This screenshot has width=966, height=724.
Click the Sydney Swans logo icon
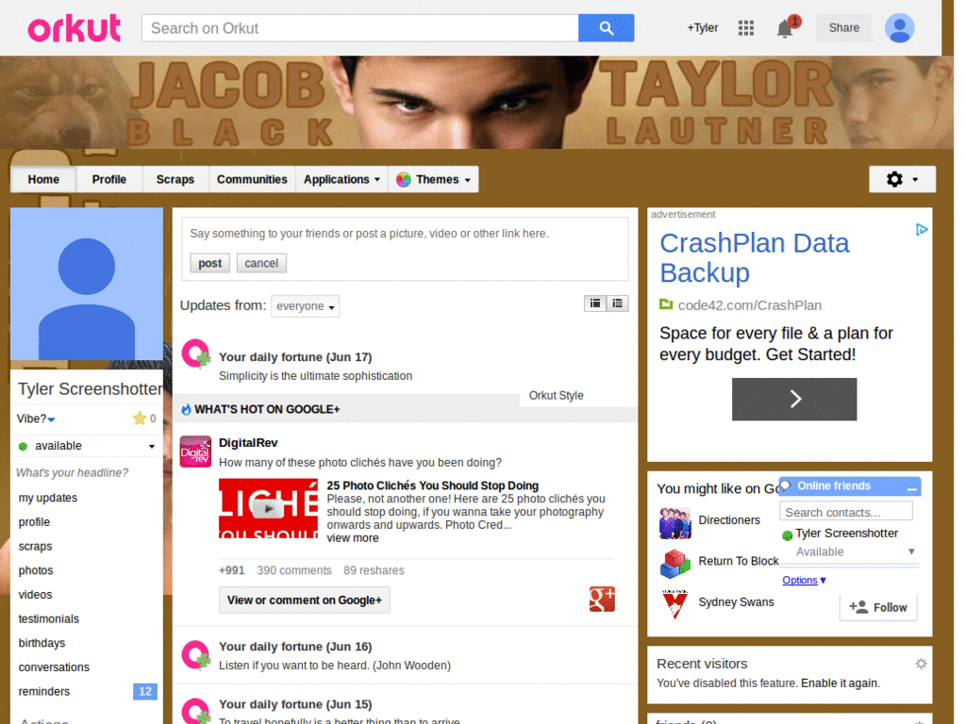675,604
